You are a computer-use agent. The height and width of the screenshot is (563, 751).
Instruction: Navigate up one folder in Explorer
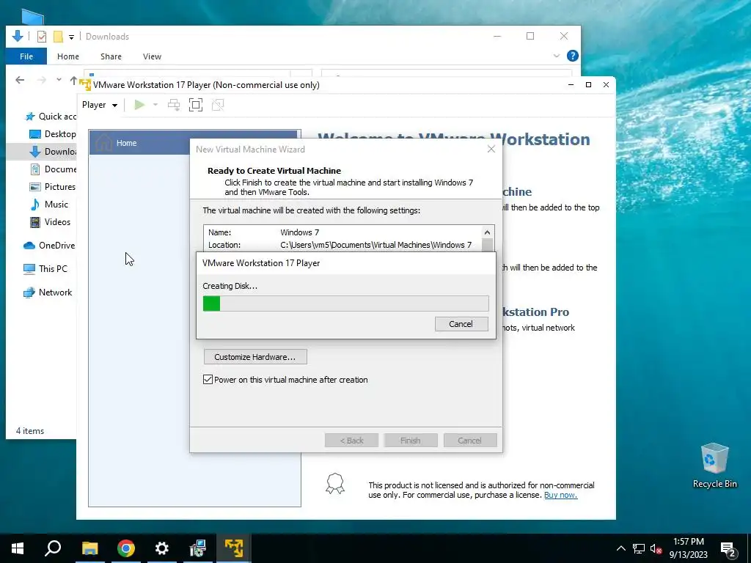point(73,81)
